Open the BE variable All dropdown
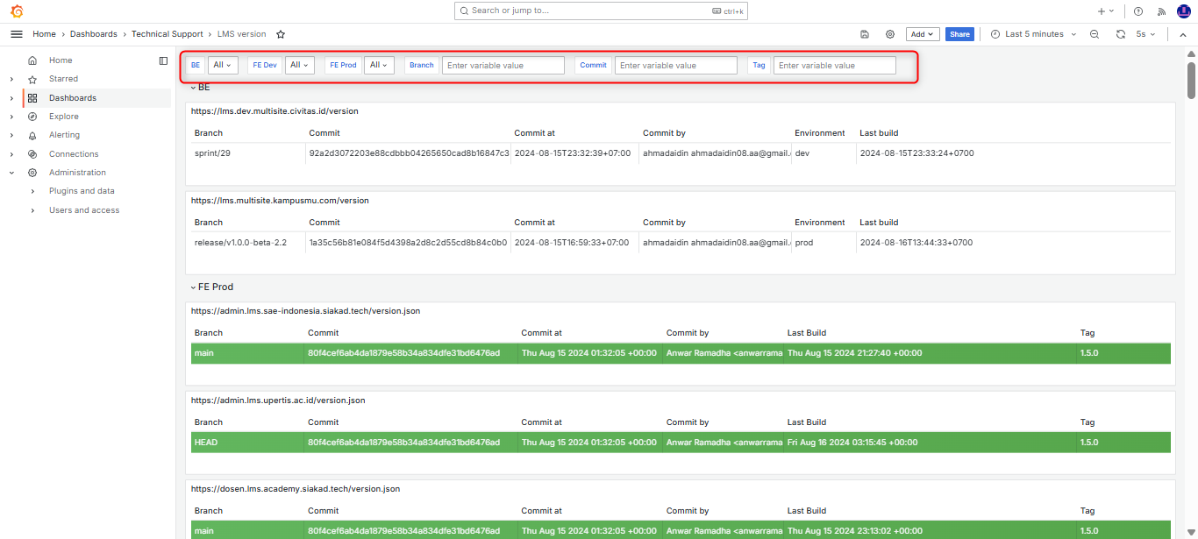 pyautogui.click(x=224, y=65)
